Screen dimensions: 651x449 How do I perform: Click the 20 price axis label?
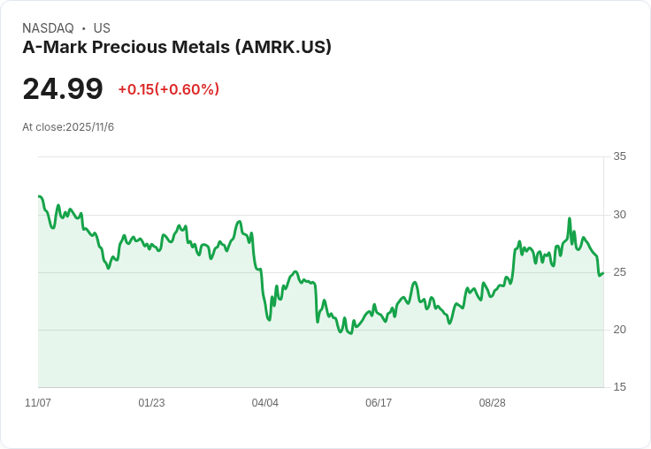pyautogui.click(x=619, y=330)
